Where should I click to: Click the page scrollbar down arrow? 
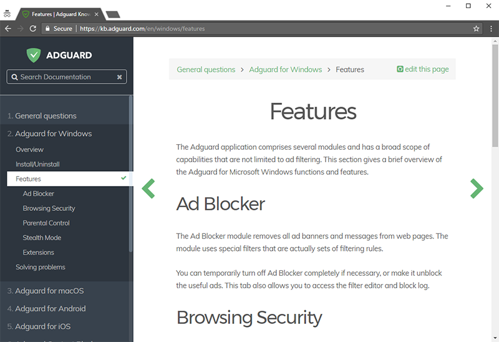(495, 338)
